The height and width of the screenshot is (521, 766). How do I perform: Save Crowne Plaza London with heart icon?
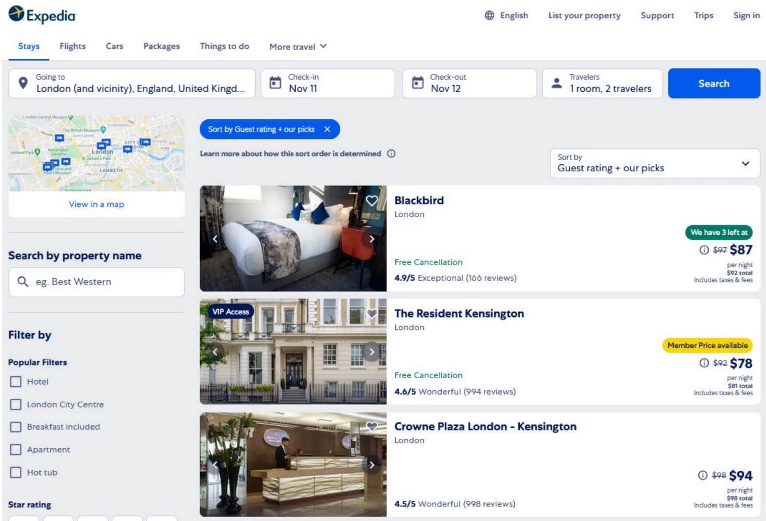[x=372, y=426]
